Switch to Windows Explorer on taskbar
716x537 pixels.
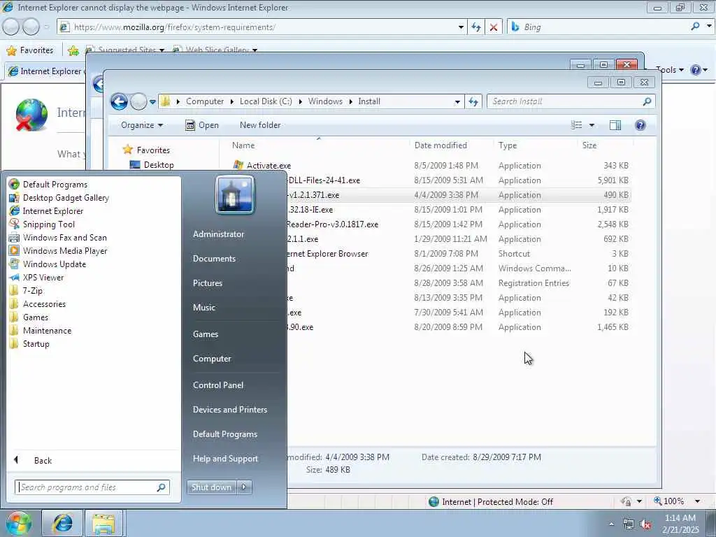(x=103, y=523)
